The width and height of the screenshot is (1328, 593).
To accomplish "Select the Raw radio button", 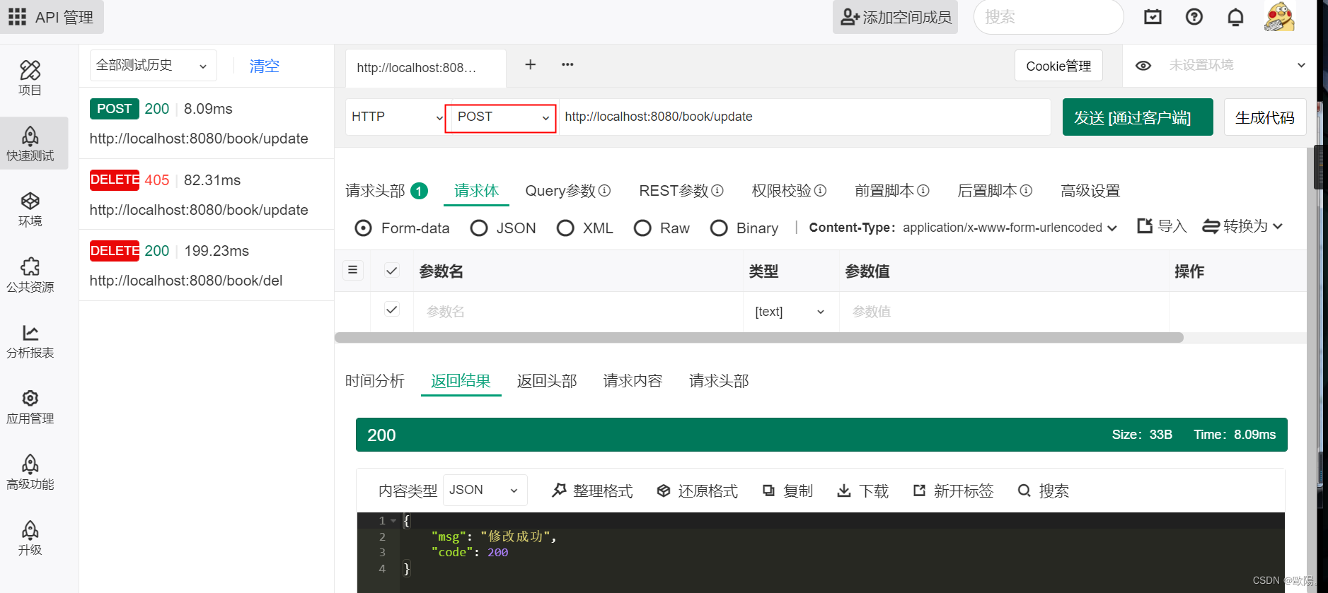I will click(642, 228).
